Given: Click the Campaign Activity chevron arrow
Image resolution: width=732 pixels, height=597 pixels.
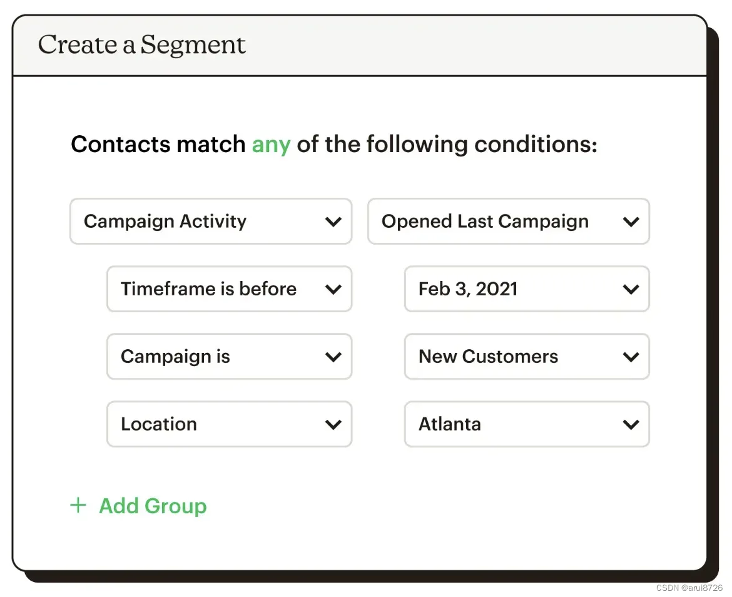Looking at the screenshot, I should 333,222.
